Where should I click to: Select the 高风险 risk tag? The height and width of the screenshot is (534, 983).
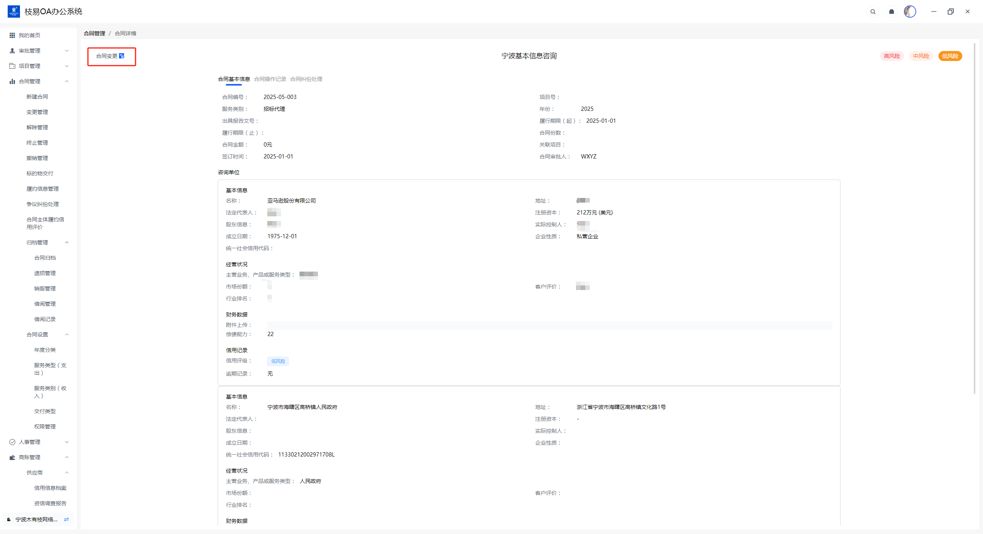tap(892, 56)
